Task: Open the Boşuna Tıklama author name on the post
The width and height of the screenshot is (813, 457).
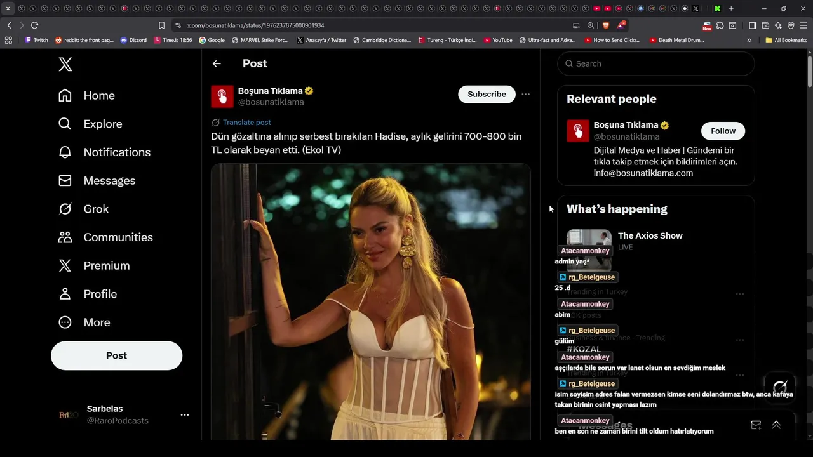Action: [x=270, y=91]
